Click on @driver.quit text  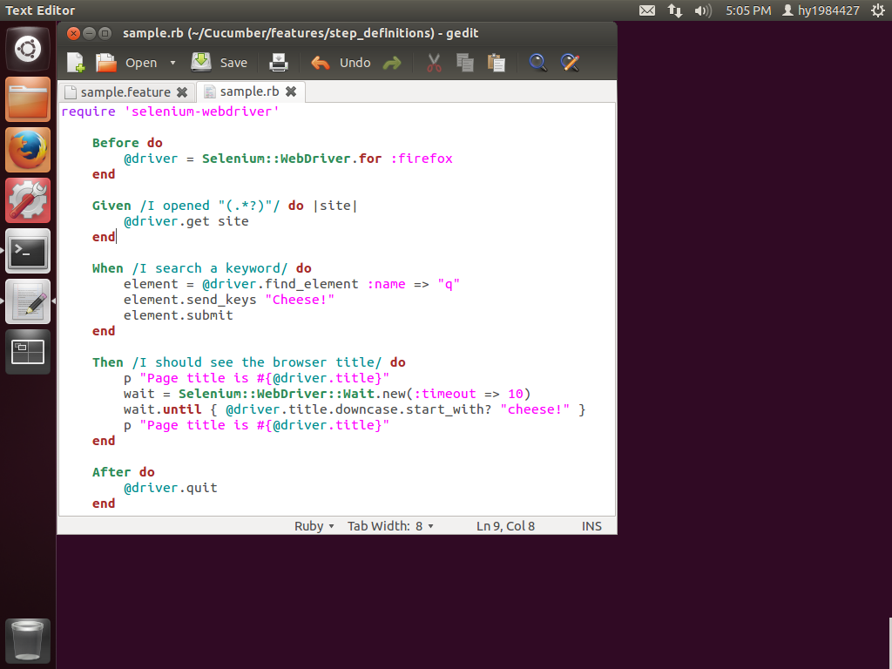tap(170, 488)
